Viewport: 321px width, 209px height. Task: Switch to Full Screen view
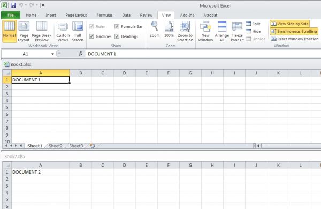tap(78, 31)
